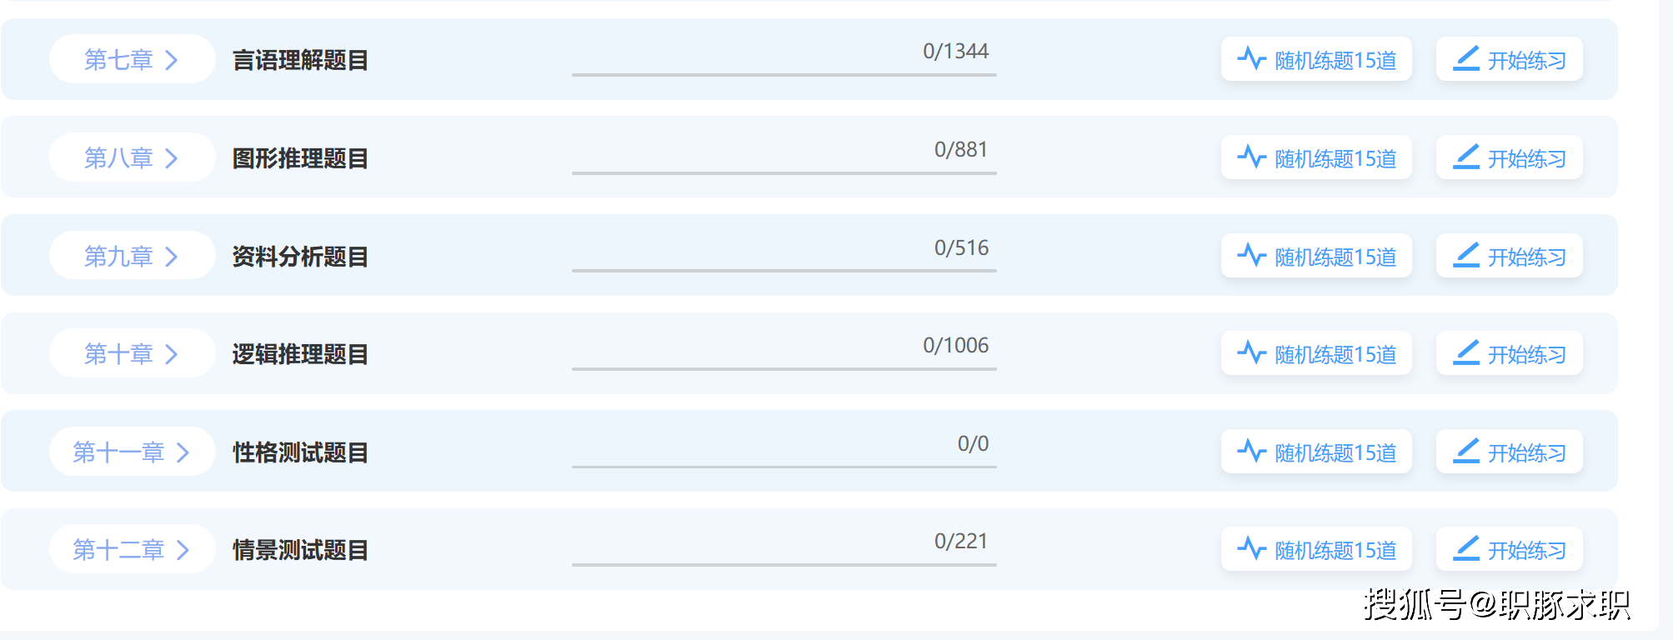Screen dimensions: 1673x640
Task: Click pencil icon in 情景测试题目 row
Action: (x=1466, y=549)
